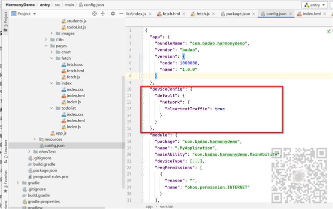Viewport: 333px width, 209px height.
Task: Select fetch.js in project tree
Action: pos(71,77)
